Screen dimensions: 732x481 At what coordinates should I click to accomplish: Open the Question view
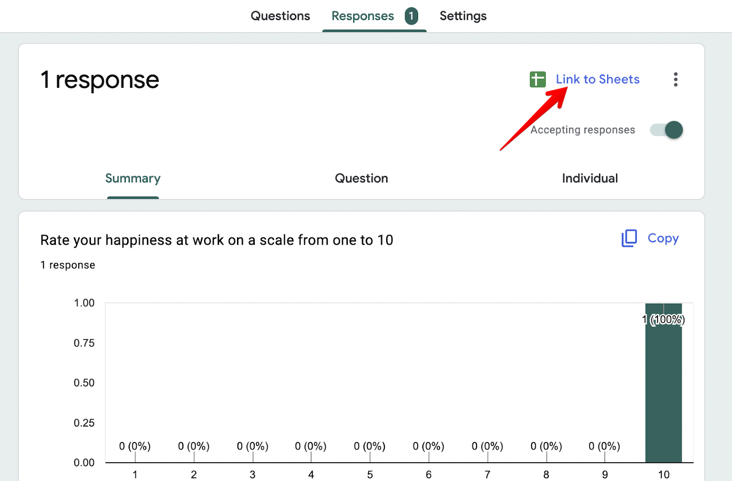(361, 178)
